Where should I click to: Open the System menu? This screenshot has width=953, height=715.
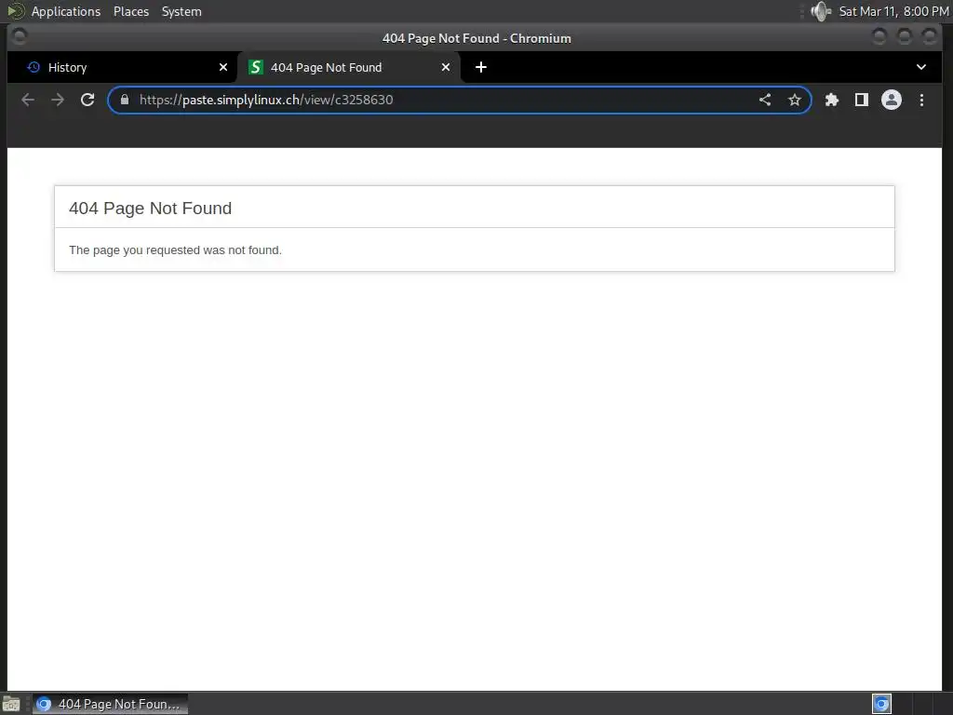coord(181,11)
